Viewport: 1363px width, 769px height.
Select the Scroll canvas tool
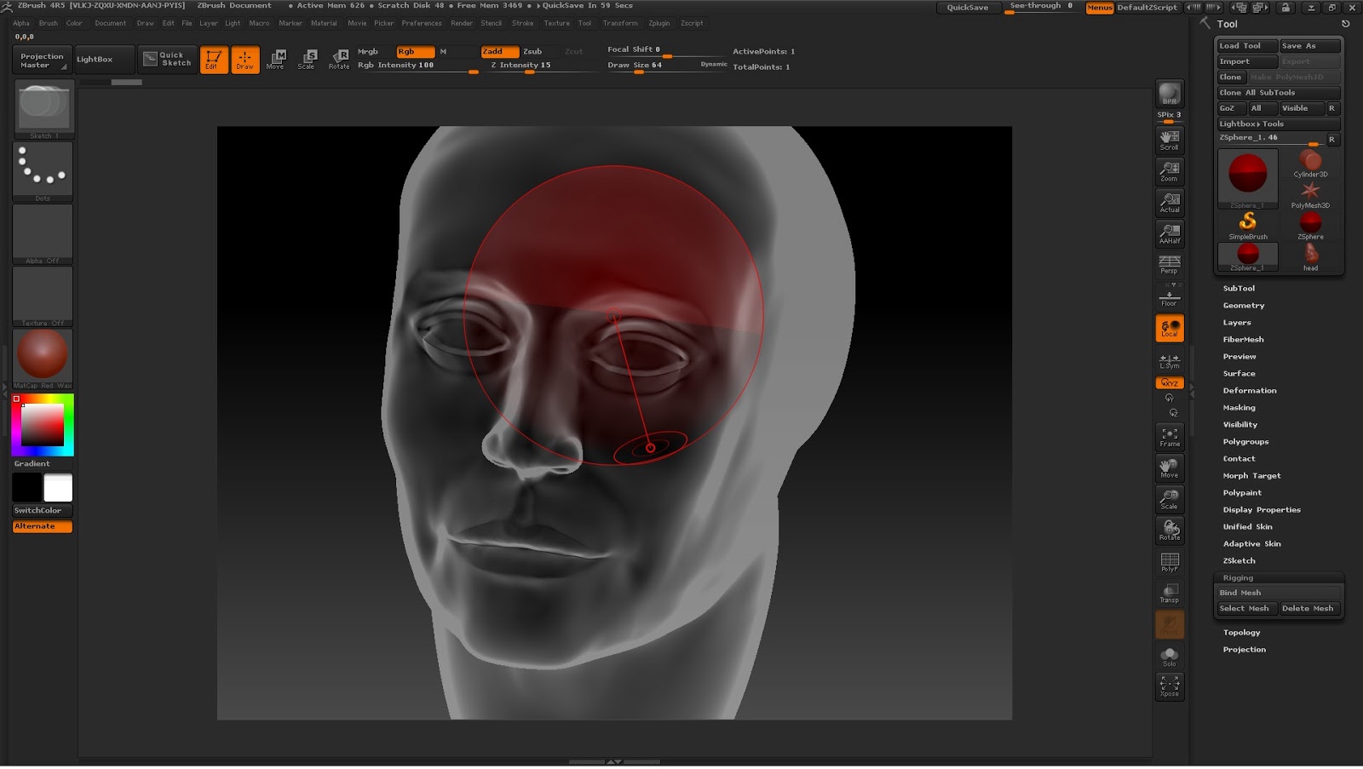tap(1169, 140)
